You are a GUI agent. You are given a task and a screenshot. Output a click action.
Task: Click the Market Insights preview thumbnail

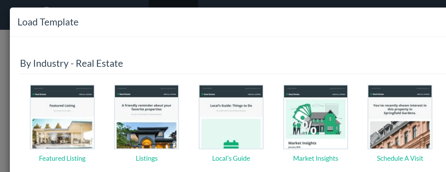pos(315,116)
